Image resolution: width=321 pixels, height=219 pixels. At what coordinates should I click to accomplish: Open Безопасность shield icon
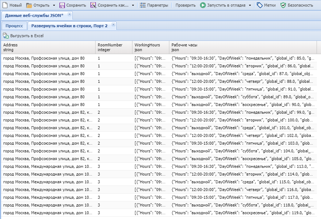pos(283,5)
